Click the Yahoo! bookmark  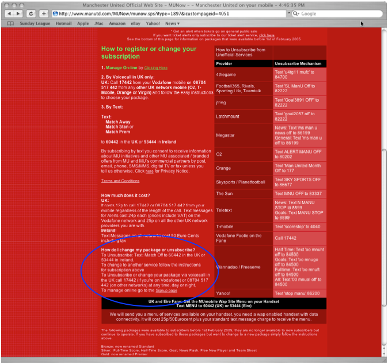(153, 24)
